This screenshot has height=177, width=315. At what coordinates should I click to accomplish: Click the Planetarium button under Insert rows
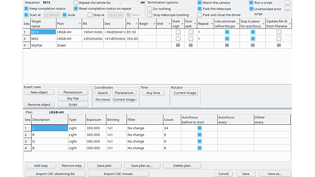(x=73, y=92)
